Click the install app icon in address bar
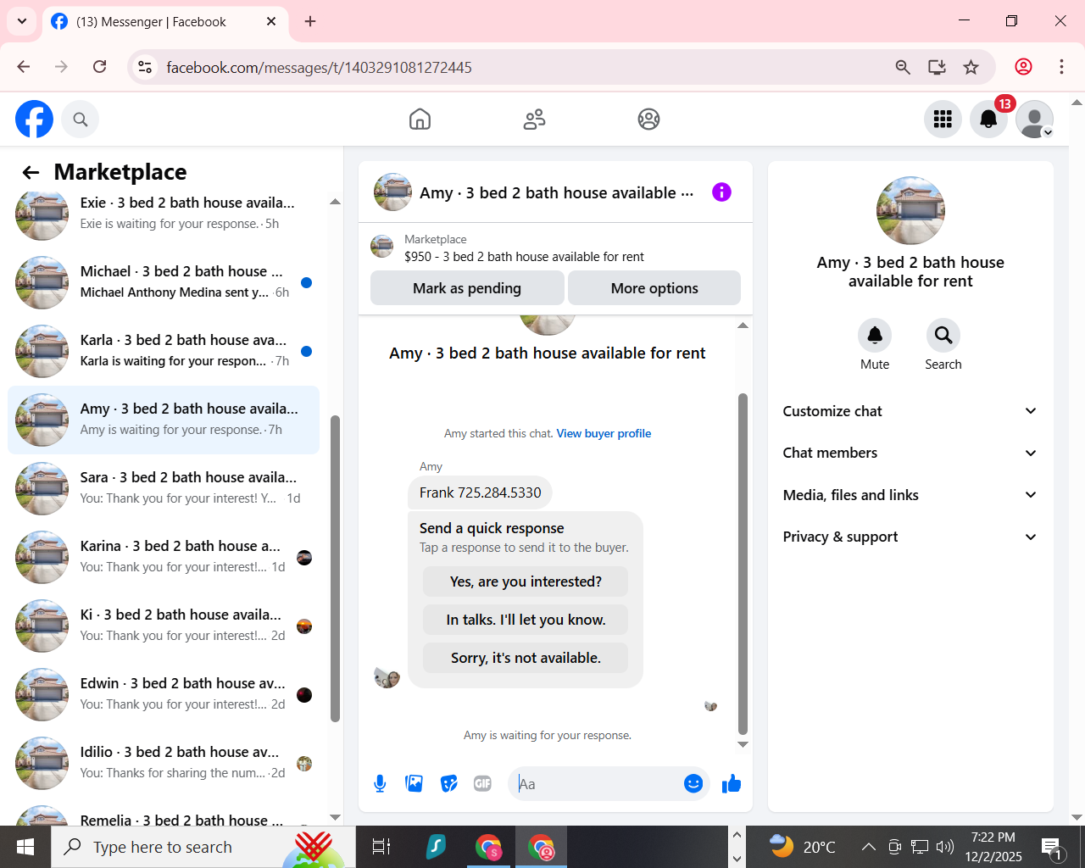Image resolution: width=1085 pixels, height=868 pixels. (x=937, y=67)
